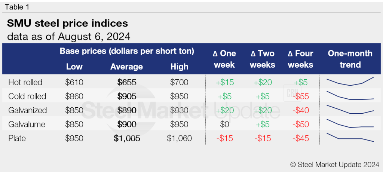
Task: Click the High column header
Action: (x=179, y=67)
